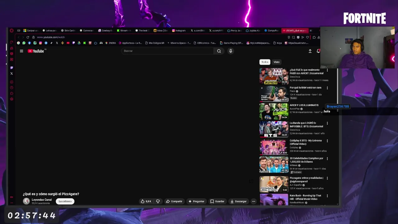Screen dimensions: 398x224
Task: Open the Facebook bookmark icon
Action: click(x=30, y=43)
